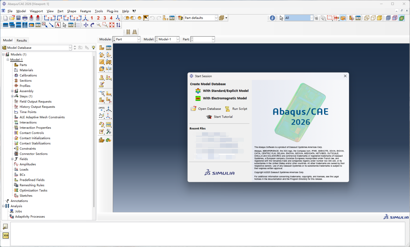Viewport: 410px width, 247px height.
Task: Create database With Electromagnetic Model
Action: (x=221, y=98)
